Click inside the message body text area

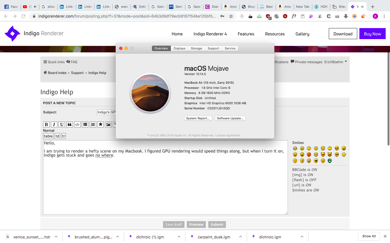pyautogui.click(x=165, y=184)
